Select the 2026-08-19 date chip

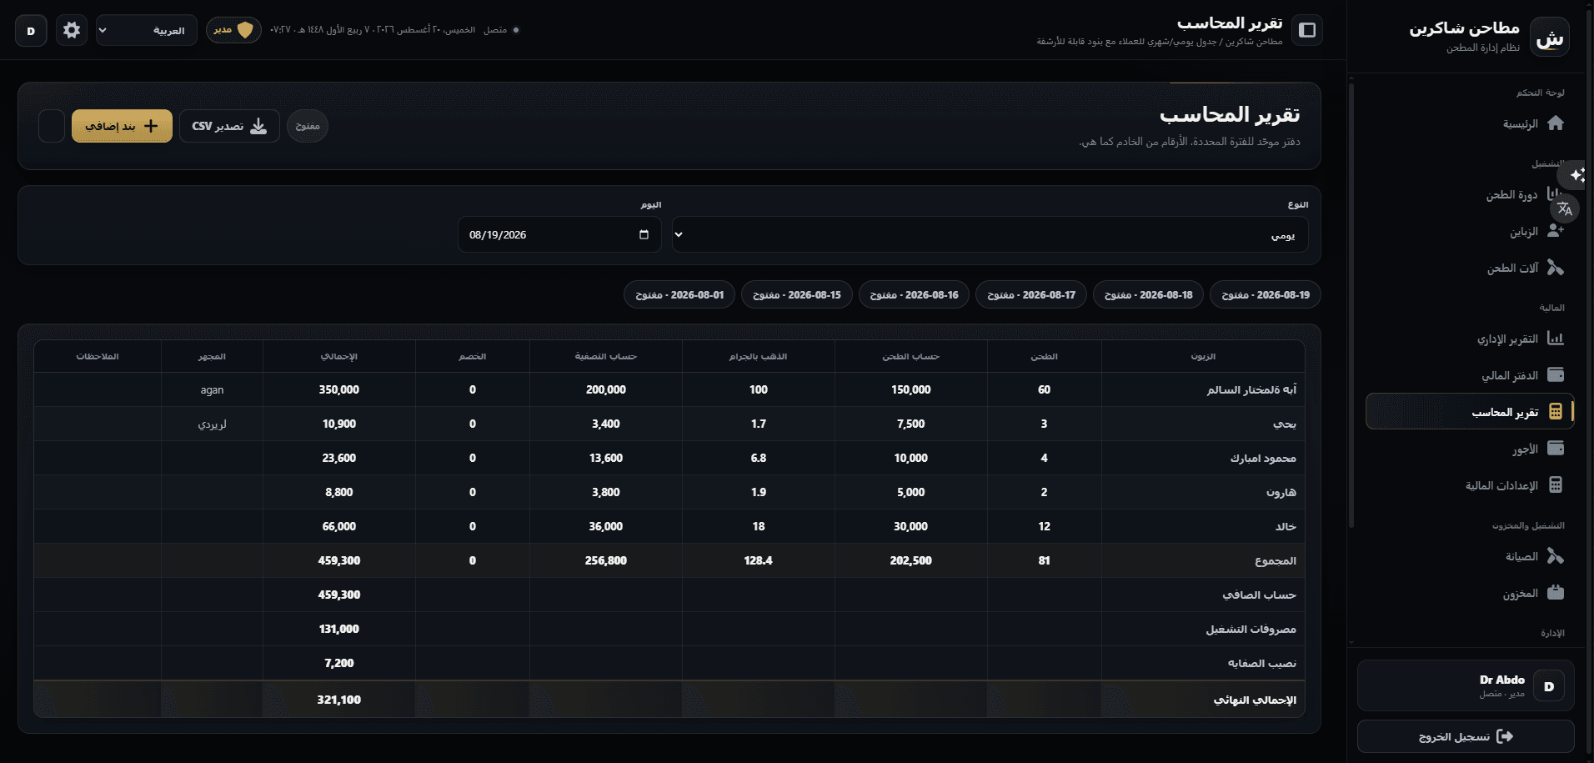point(1266,294)
